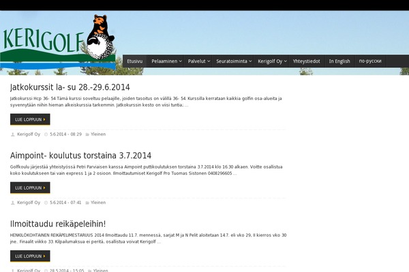The height and width of the screenshot is (272, 409).
Task: Open the Etusivu menu item
Action: [x=134, y=61]
